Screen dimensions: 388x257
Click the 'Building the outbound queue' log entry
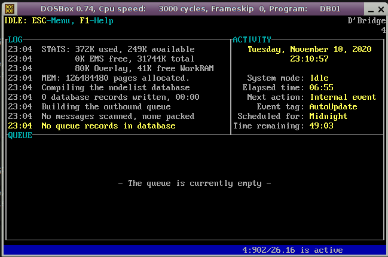pyautogui.click(x=106, y=106)
